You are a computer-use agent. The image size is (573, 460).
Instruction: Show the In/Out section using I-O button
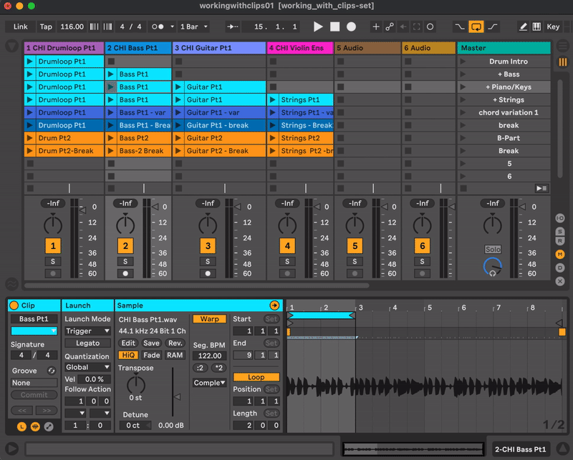click(x=560, y=218)
